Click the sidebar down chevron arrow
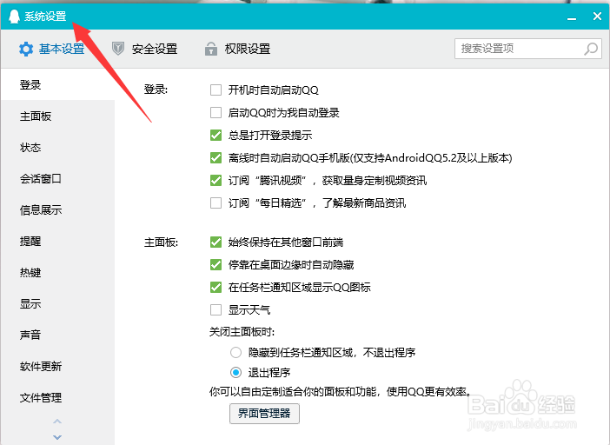 57,437
